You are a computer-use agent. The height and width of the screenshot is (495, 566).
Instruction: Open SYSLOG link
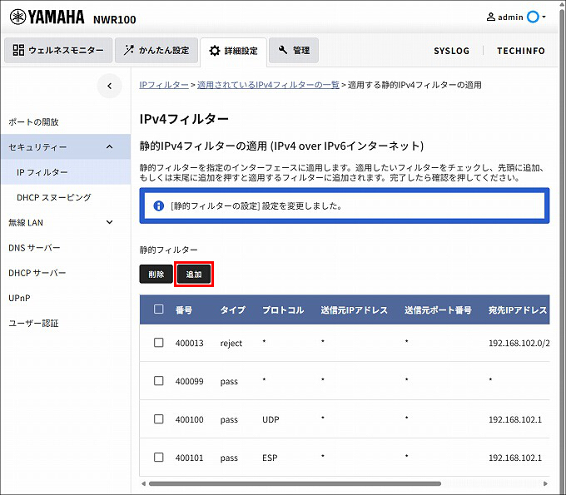point(452,51)
